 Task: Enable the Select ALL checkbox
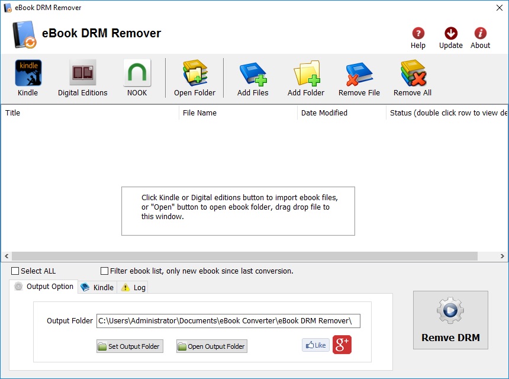coord(15,271)
